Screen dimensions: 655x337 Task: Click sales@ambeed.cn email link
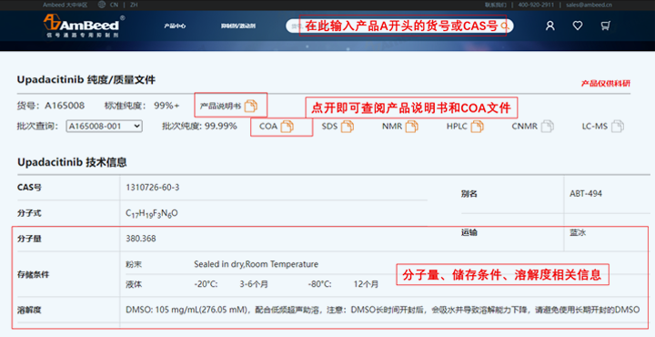click(589, 5)
